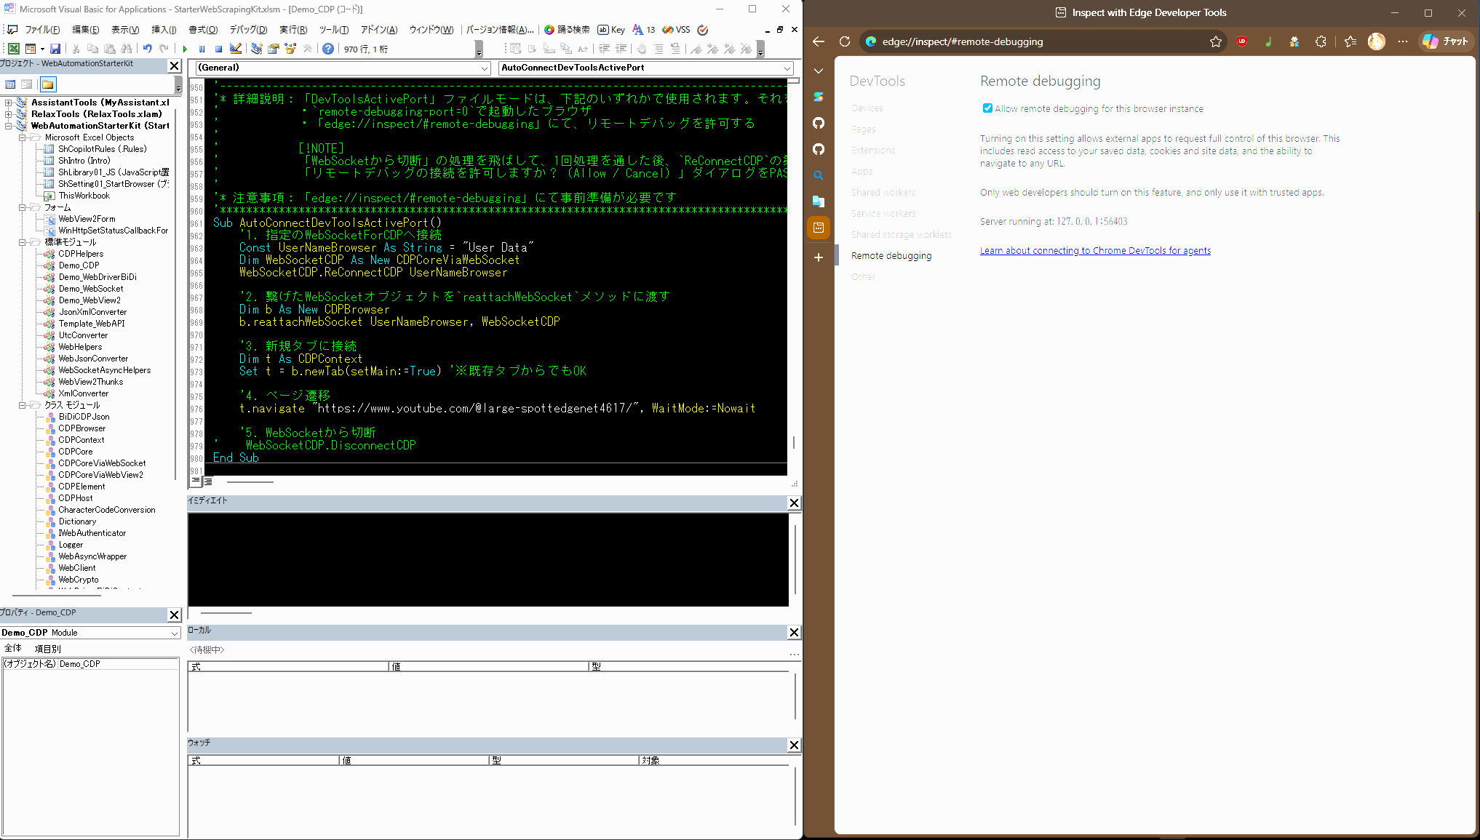The height and width of the screenshot is (840, 1480).
Task: Add a new tab with the plus in Edge sidebar
Action: point(819,257)
